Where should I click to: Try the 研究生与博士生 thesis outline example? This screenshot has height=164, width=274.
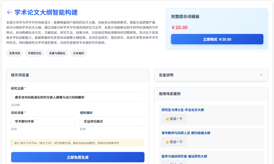[174, 119]
